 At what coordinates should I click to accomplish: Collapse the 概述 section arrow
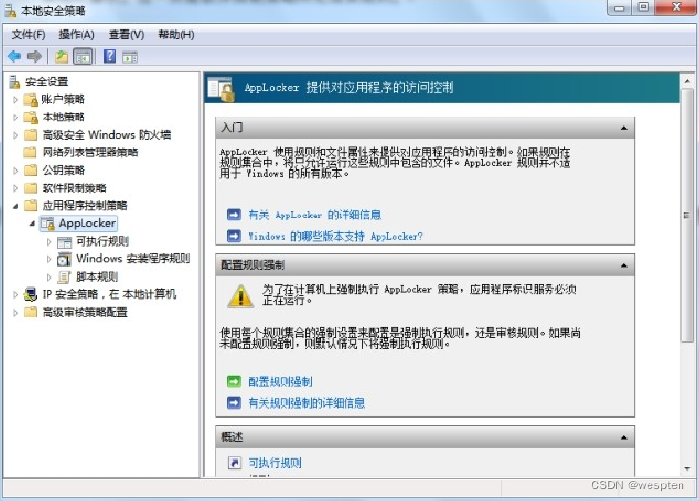coord(624,438)
